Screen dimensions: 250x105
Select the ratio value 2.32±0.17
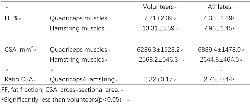pos(158,79)
